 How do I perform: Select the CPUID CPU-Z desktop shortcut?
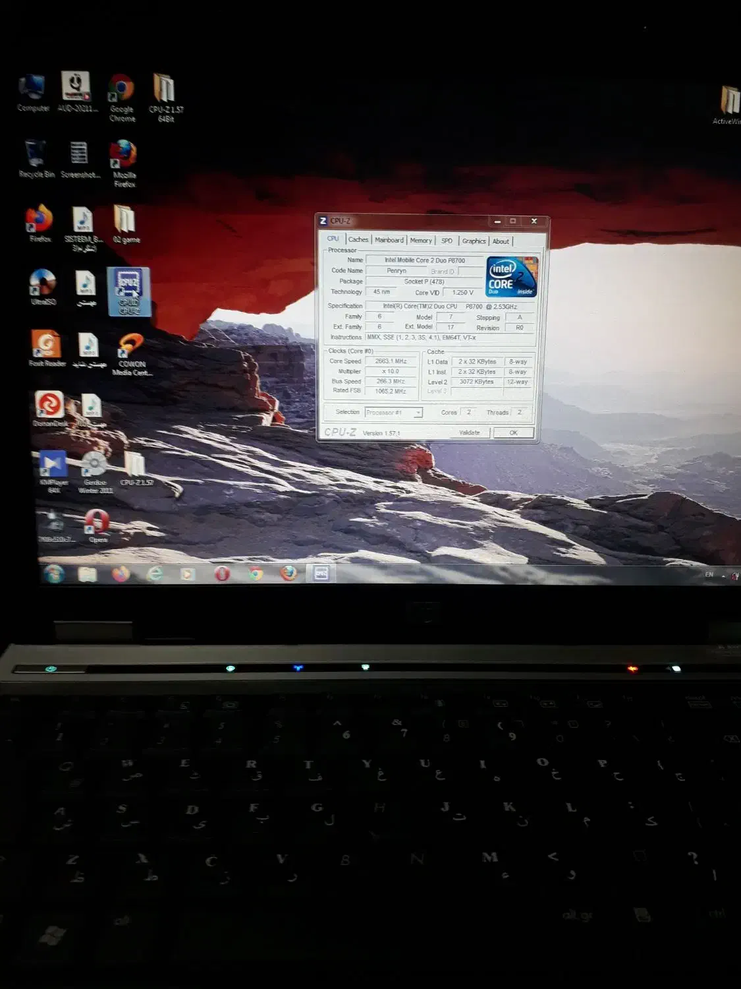pyautogui.click(x=128, y=291)
